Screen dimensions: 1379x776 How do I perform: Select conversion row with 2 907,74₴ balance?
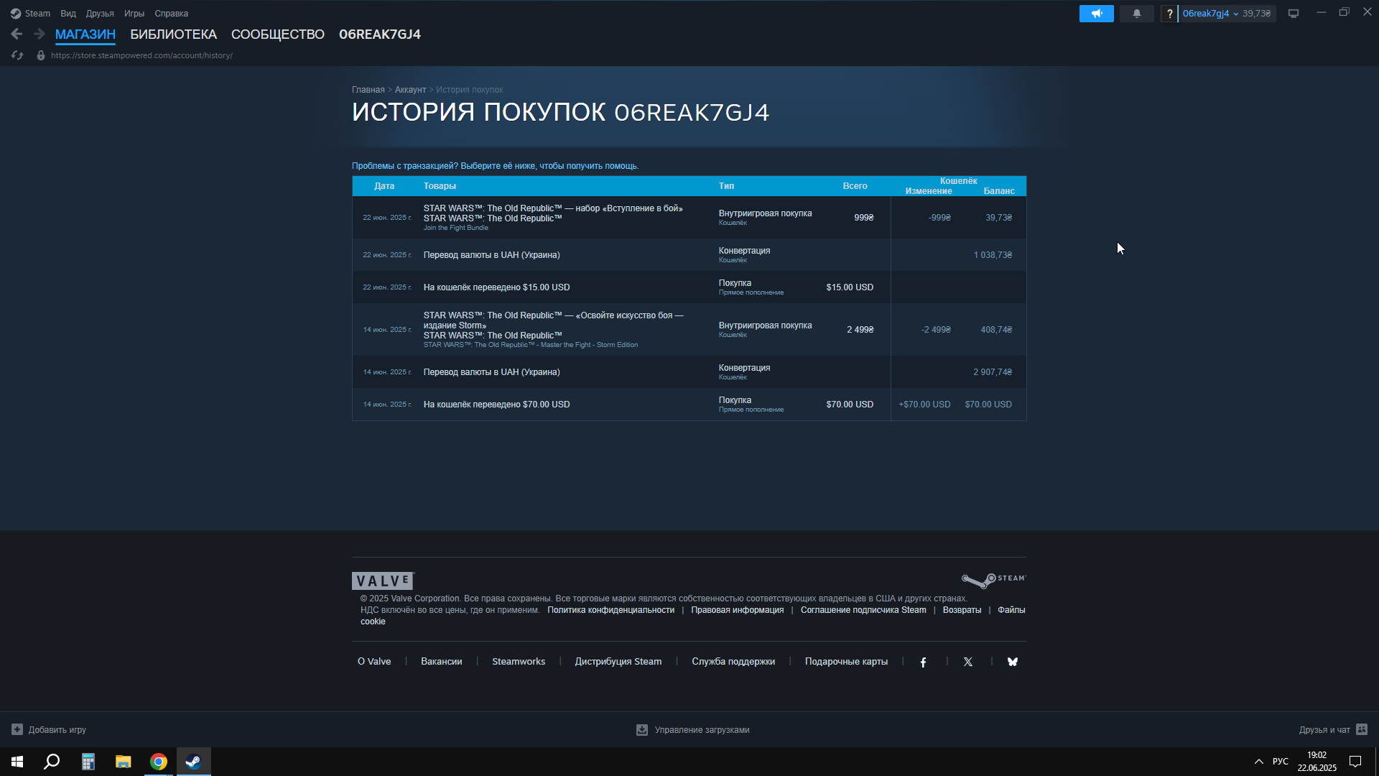point(689,372)
